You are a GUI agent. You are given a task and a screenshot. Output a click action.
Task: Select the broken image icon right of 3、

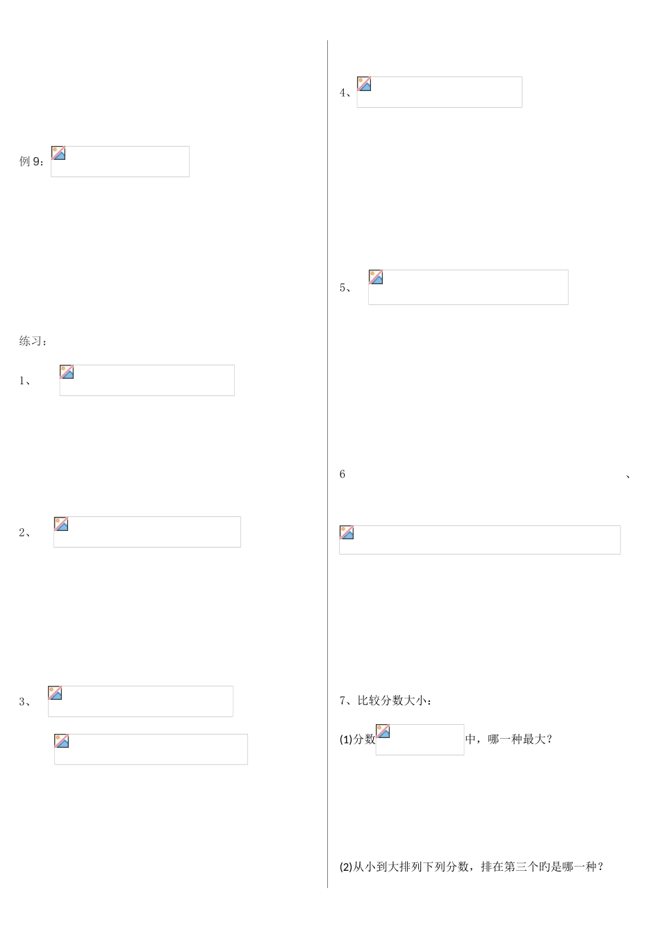click(56, 693)
